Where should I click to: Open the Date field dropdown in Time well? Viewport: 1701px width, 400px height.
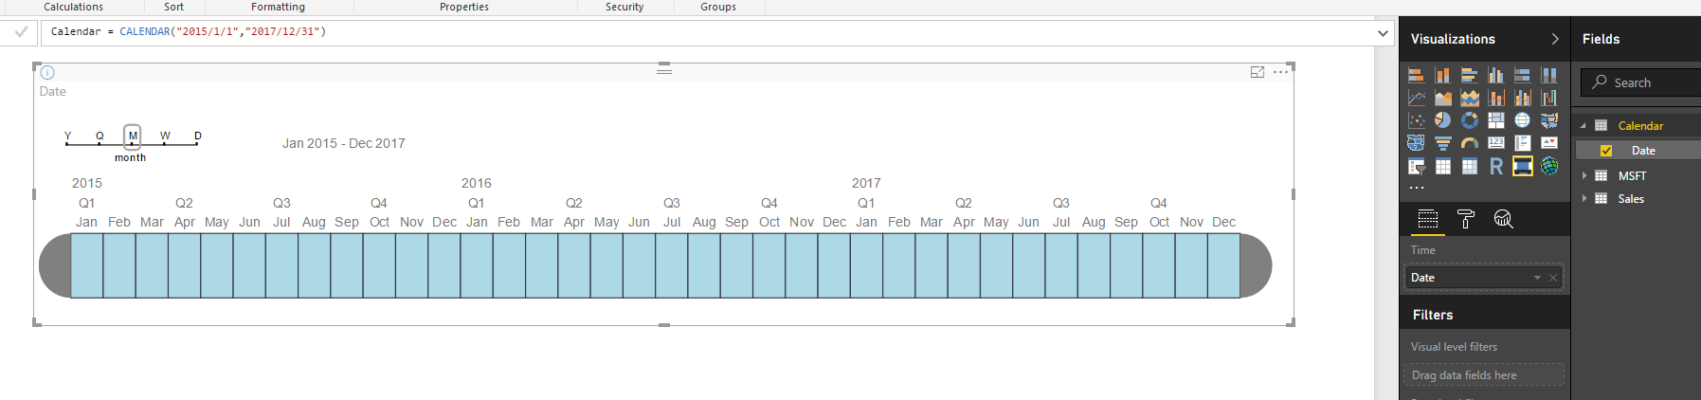click(1537, 278)
